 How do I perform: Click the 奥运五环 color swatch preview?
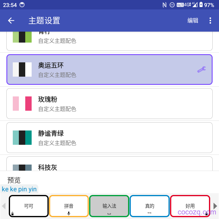tap(22, 70)
